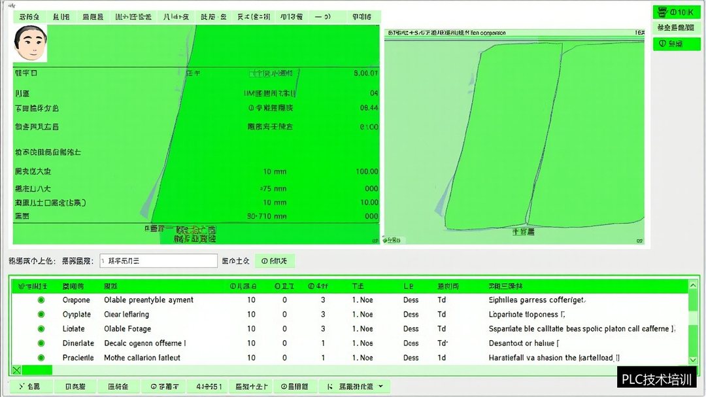Click the light green button below 010IK
The width and height of the screenshot is (706, 397).
[677, 28]
